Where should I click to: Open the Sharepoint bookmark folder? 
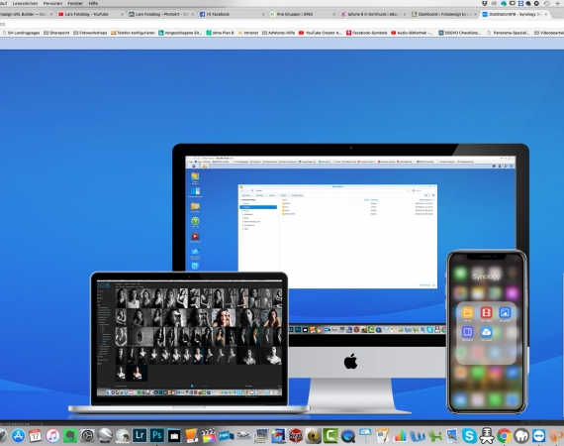coord(56,33)
